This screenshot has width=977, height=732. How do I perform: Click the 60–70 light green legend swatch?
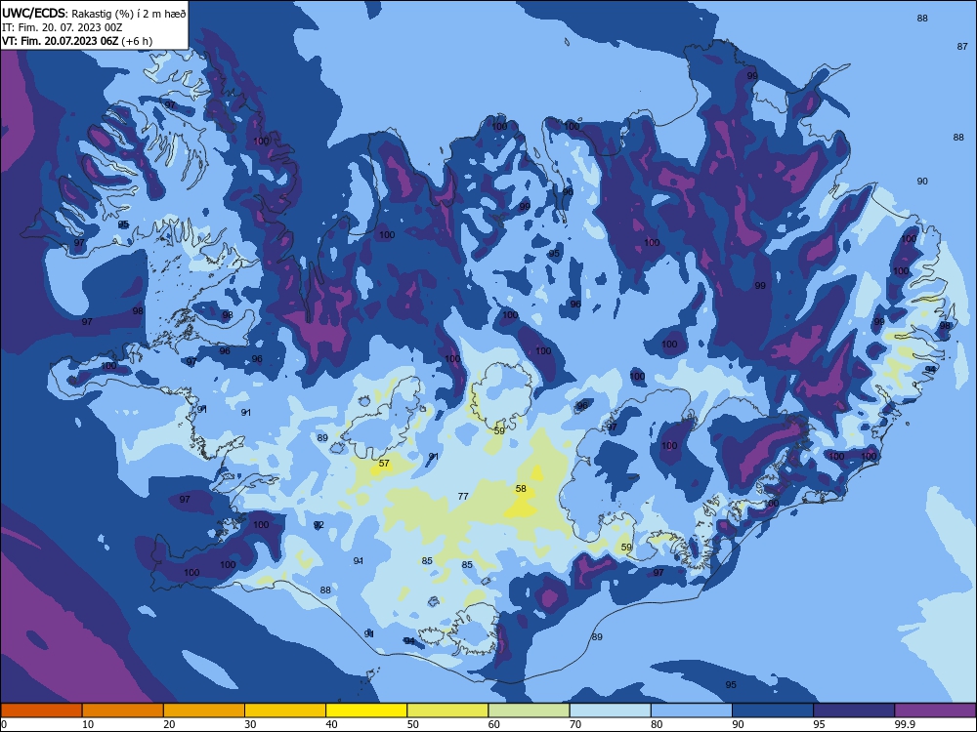click(x=529, y=711)
